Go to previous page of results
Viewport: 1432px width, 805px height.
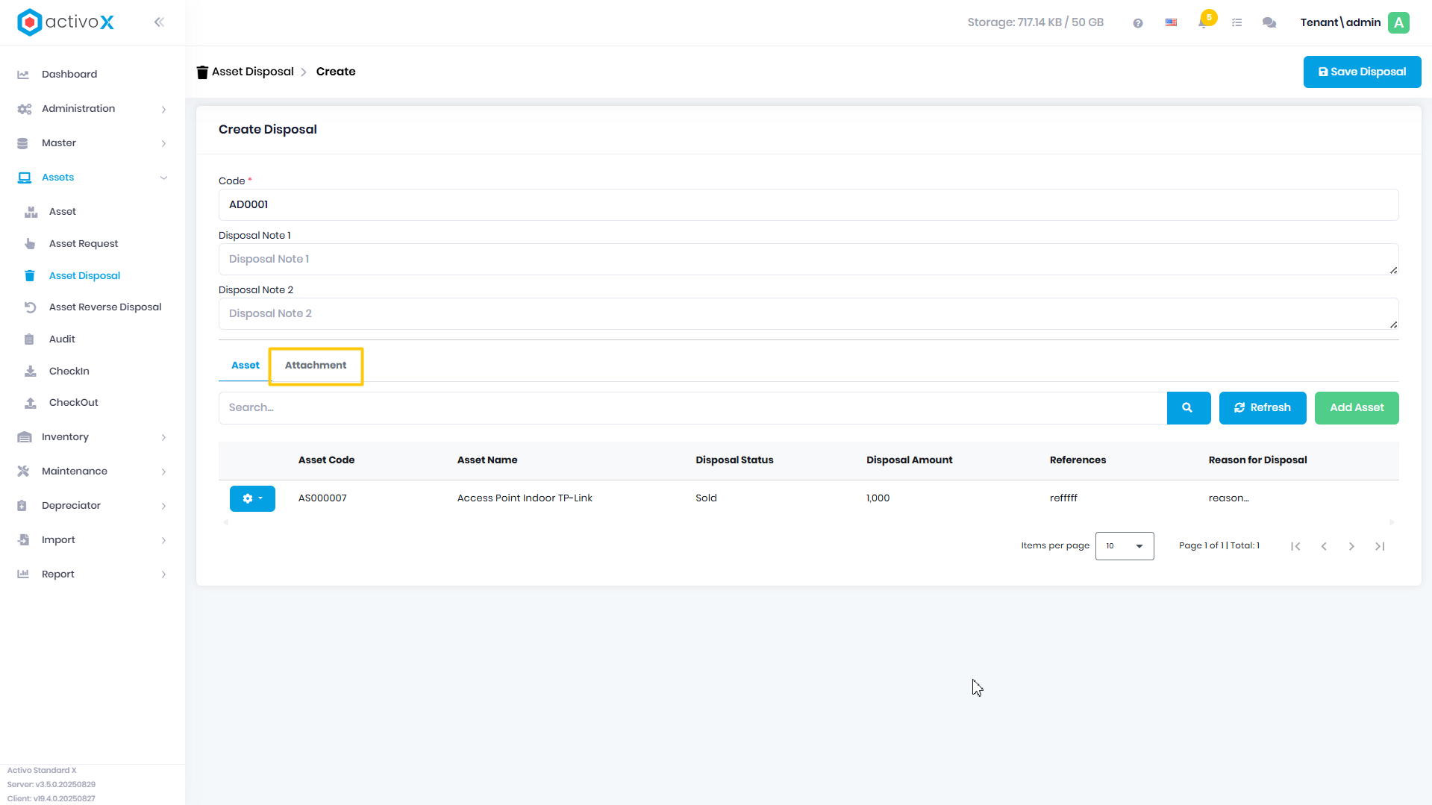point(1324,546)
